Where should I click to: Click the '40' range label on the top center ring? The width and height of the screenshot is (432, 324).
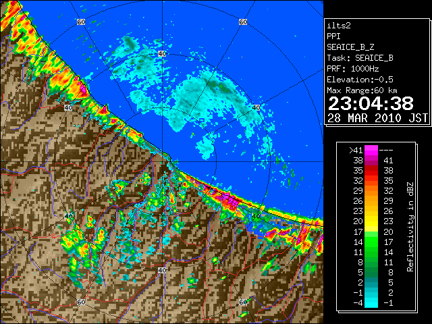(162, 54)
